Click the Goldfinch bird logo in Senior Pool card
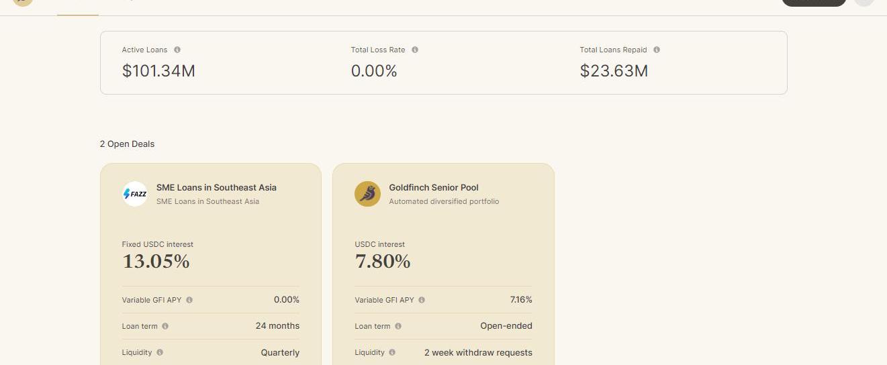This screenshot has height=365, width=887. [367, 194]
